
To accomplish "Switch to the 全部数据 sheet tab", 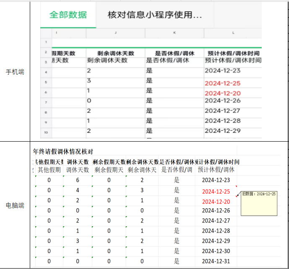I will [x=68, y=15].
